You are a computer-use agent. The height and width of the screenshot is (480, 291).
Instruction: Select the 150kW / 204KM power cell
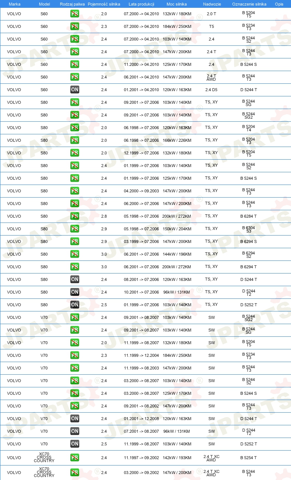coord(177,229)
